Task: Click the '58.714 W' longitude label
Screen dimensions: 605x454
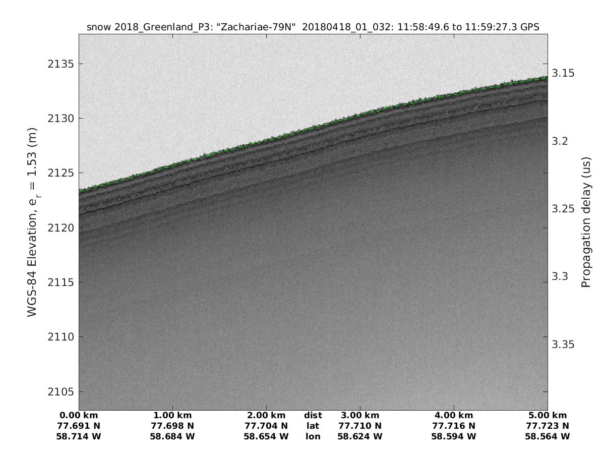Action: [x=79, y=436]
